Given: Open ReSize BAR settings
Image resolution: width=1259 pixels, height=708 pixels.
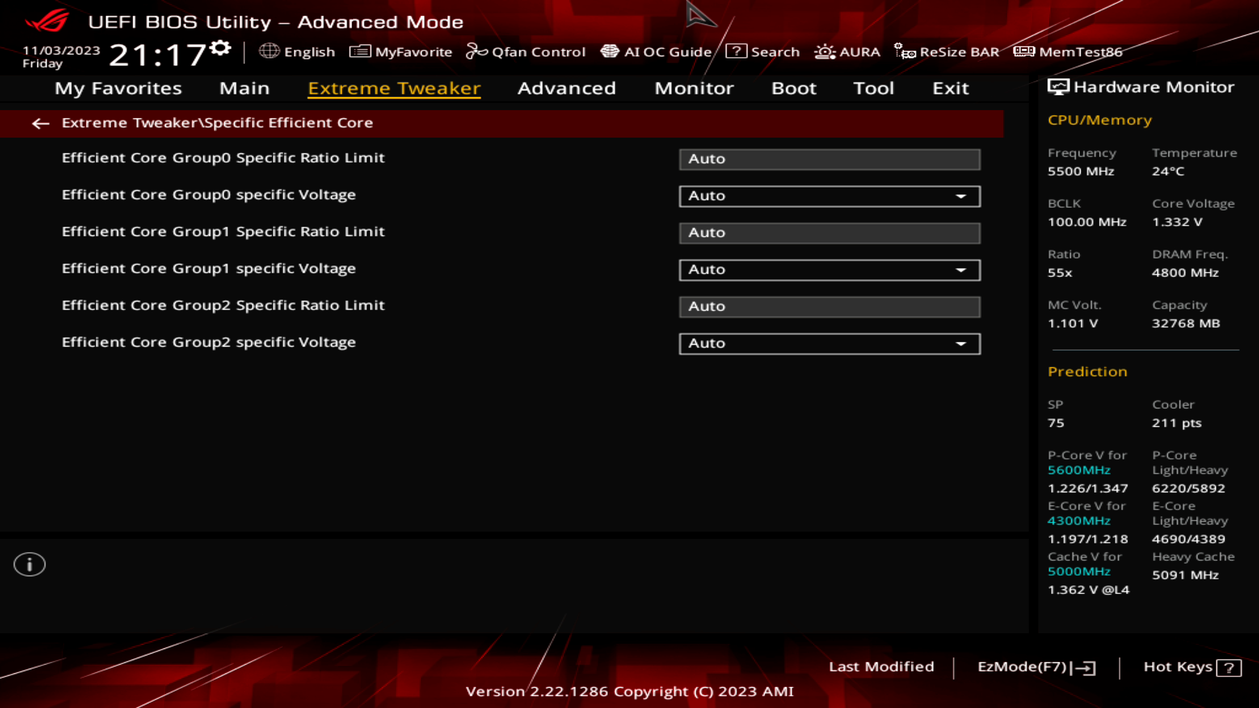Looking at the screenshot, I should [904, 52].
